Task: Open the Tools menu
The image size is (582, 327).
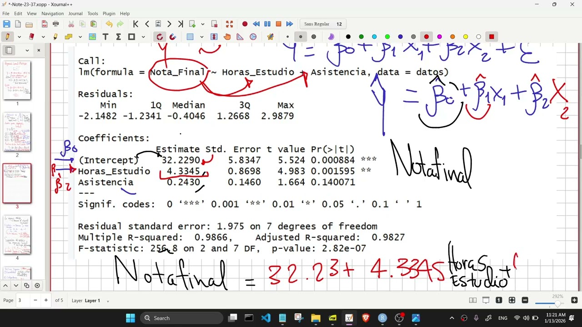Action: (x=93, y=14)
